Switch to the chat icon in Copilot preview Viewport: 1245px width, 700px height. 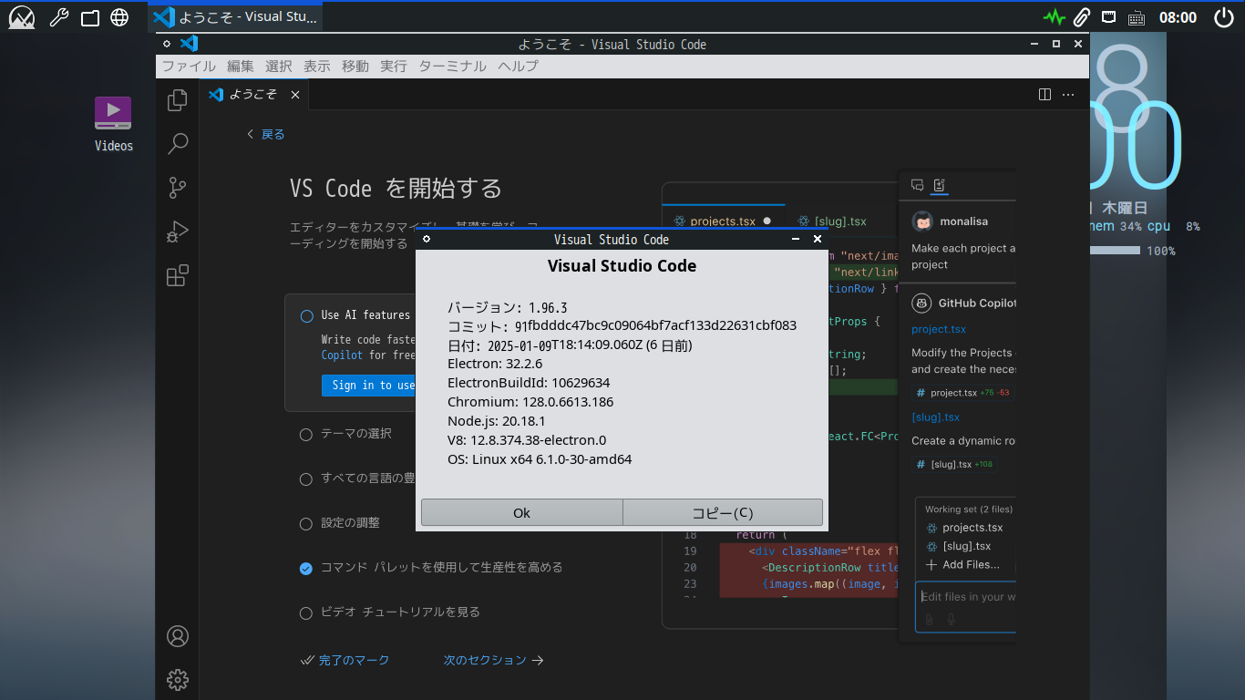pyautogui.click(x=918, y=185)
